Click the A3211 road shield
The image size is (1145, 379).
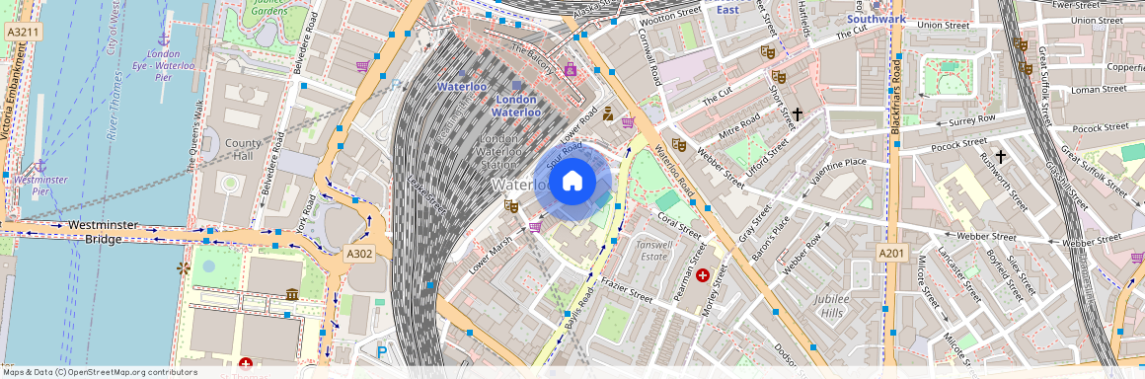(x=24, y=32)
